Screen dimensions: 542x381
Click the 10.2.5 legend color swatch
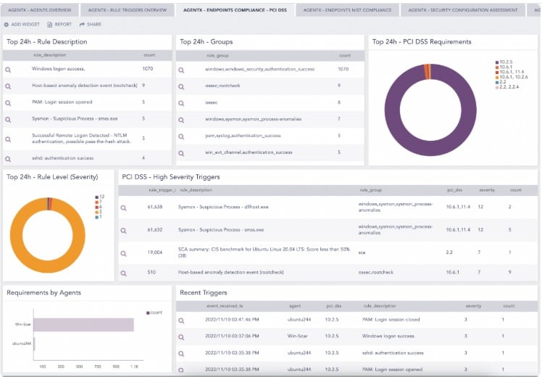point(497,62)
